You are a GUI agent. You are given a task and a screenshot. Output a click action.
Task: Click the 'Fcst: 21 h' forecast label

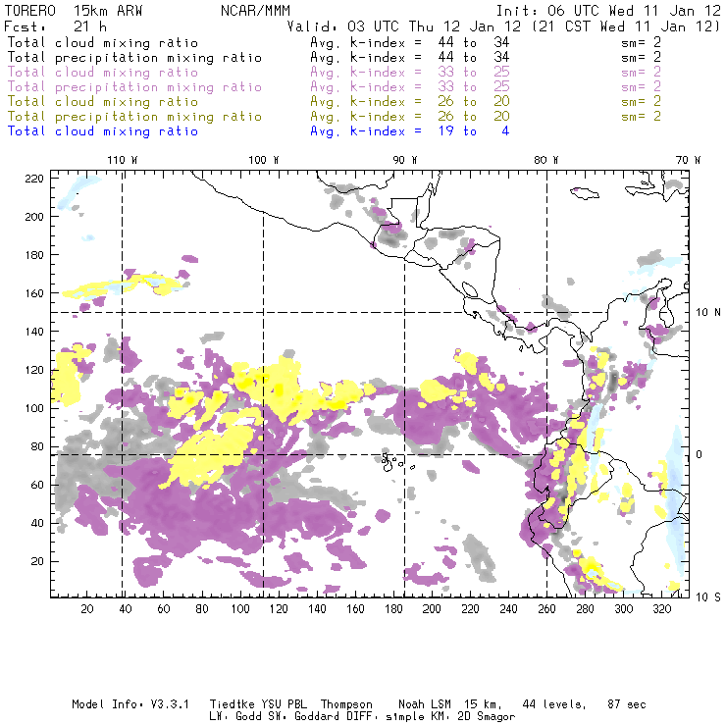point(55,26)
